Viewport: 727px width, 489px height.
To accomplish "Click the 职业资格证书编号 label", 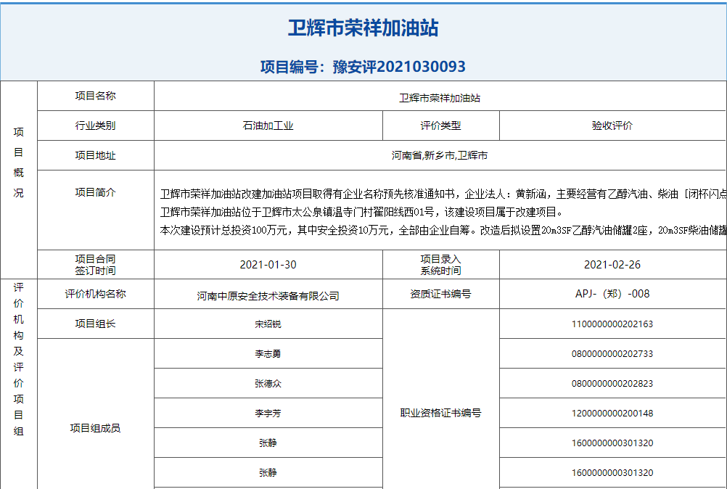I will [x=440, y=413].
